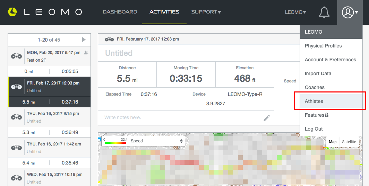Switch map to Satellite view
Viewport: 369px width, 186px height.
point(349,142)
